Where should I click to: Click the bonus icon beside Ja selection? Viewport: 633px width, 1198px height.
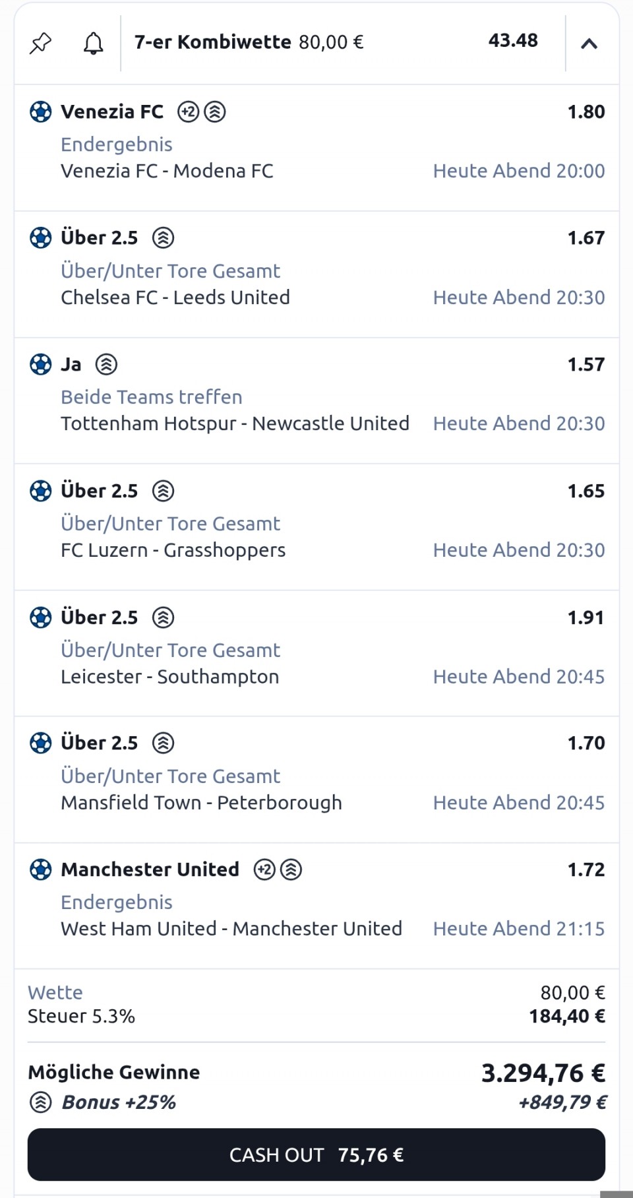click(106, 364)
